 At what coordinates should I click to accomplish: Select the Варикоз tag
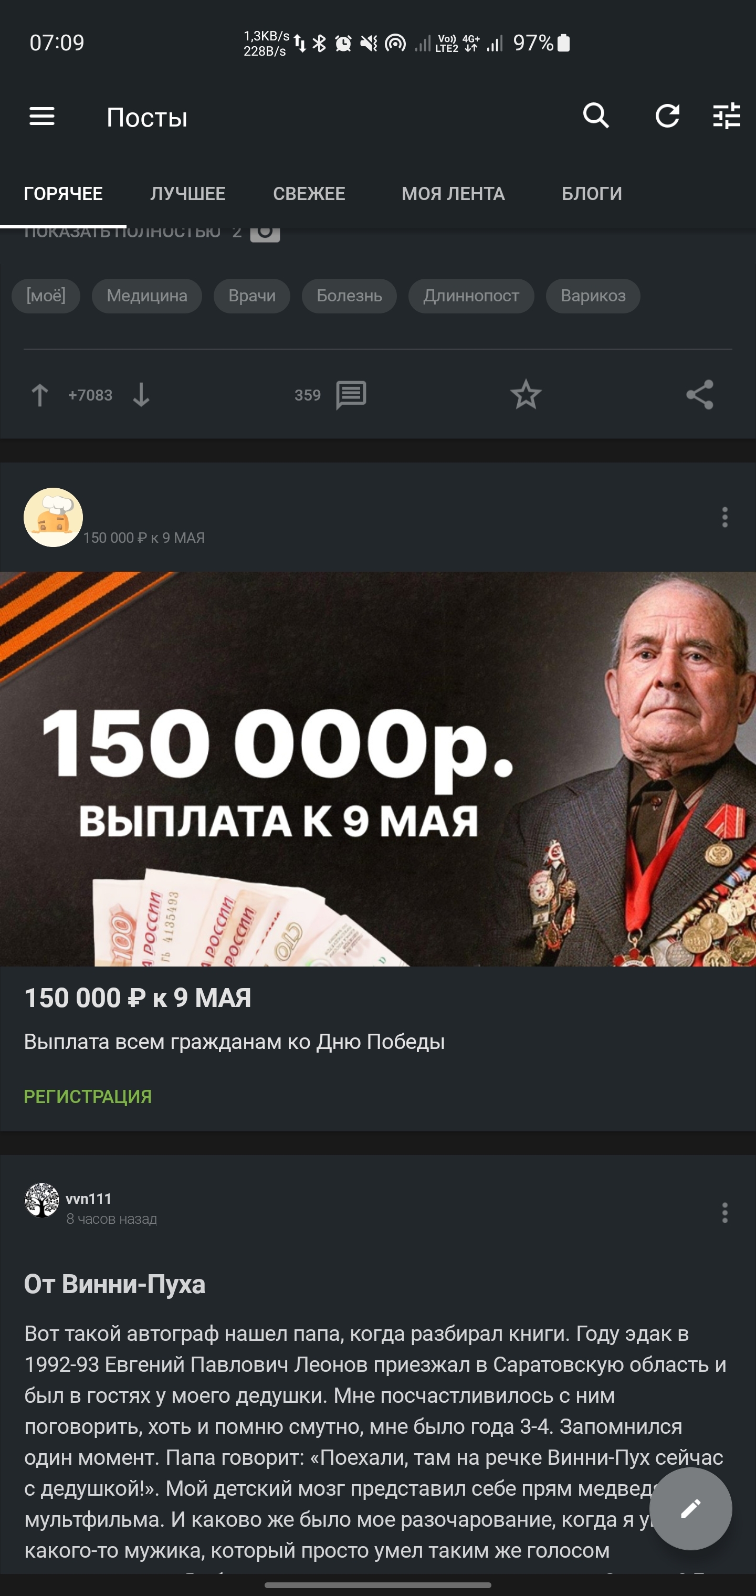click(x=593, y=296)
